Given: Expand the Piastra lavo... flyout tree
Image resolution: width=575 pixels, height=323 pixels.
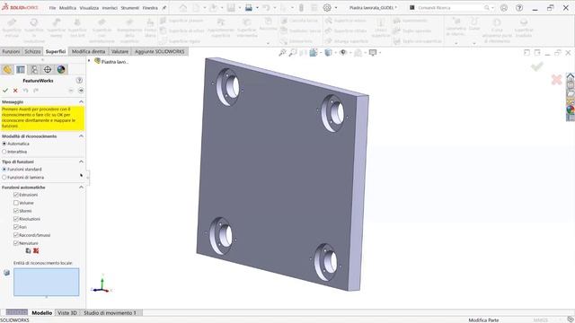Looking at the screenshot, I should 89,61.
